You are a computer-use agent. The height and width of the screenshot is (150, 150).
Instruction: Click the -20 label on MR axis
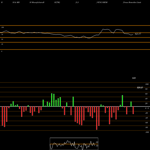tap(146, 113)
